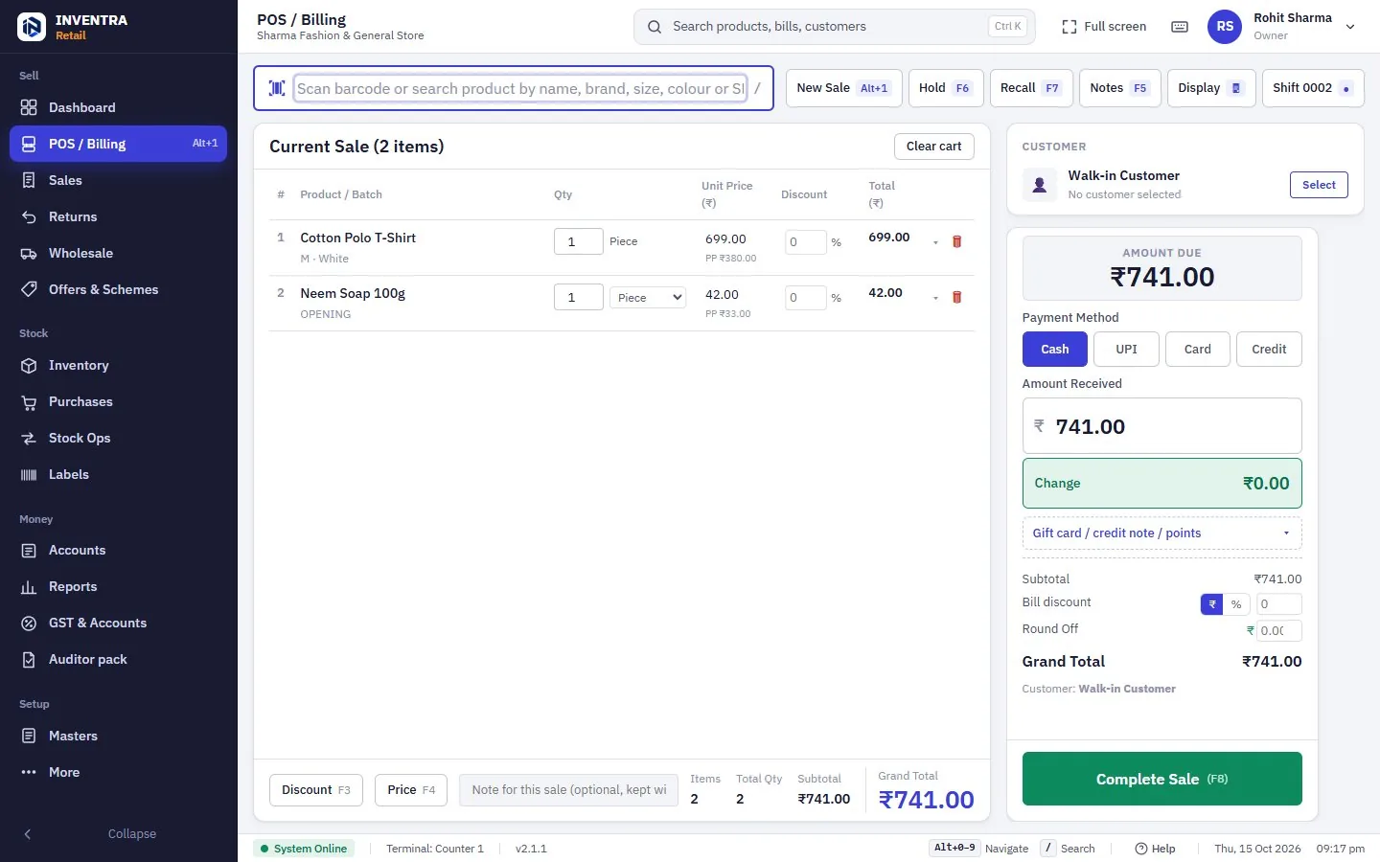Image resolution: width=1380 pixels, height=862 pixels.
Task: Click the sale note input field
Action: point(568,790)
